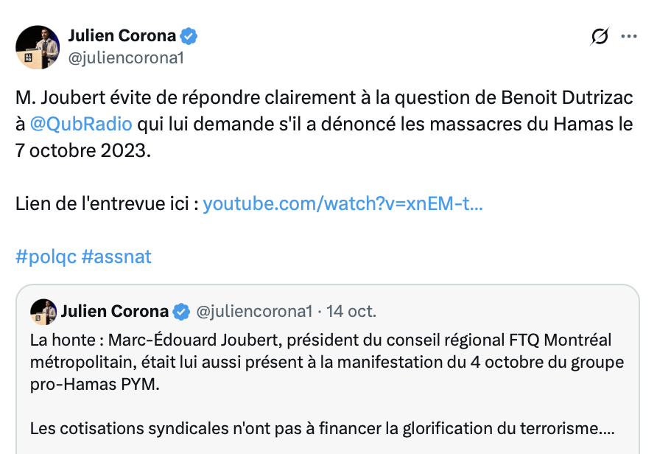Open the Julien Corona display name at top
Screen dimensions: 657x454
(122, 36)
